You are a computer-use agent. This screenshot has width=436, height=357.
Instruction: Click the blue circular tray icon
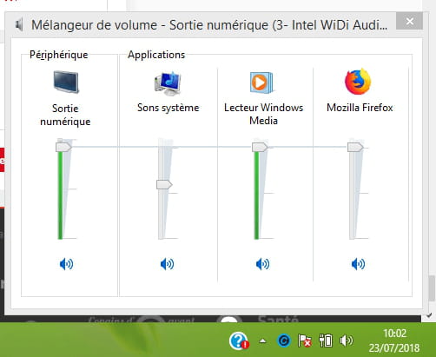pos(284,340)
